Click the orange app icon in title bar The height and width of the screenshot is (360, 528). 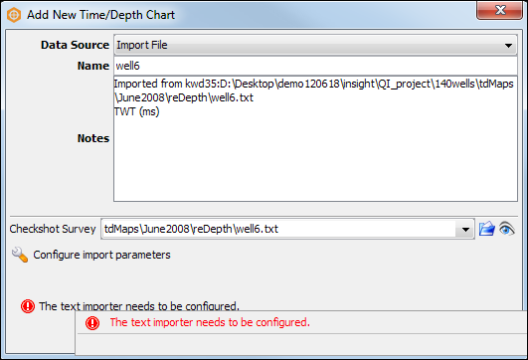pos(14,15)
